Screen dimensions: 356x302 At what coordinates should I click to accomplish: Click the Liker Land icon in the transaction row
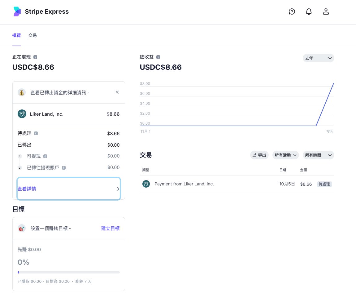click(146, 184)
